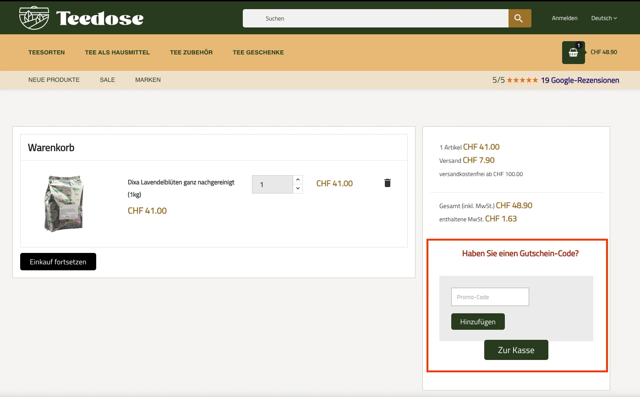Open the search by clicking the magnifier icon
The image size is (640, 397).
click(519, 18)
